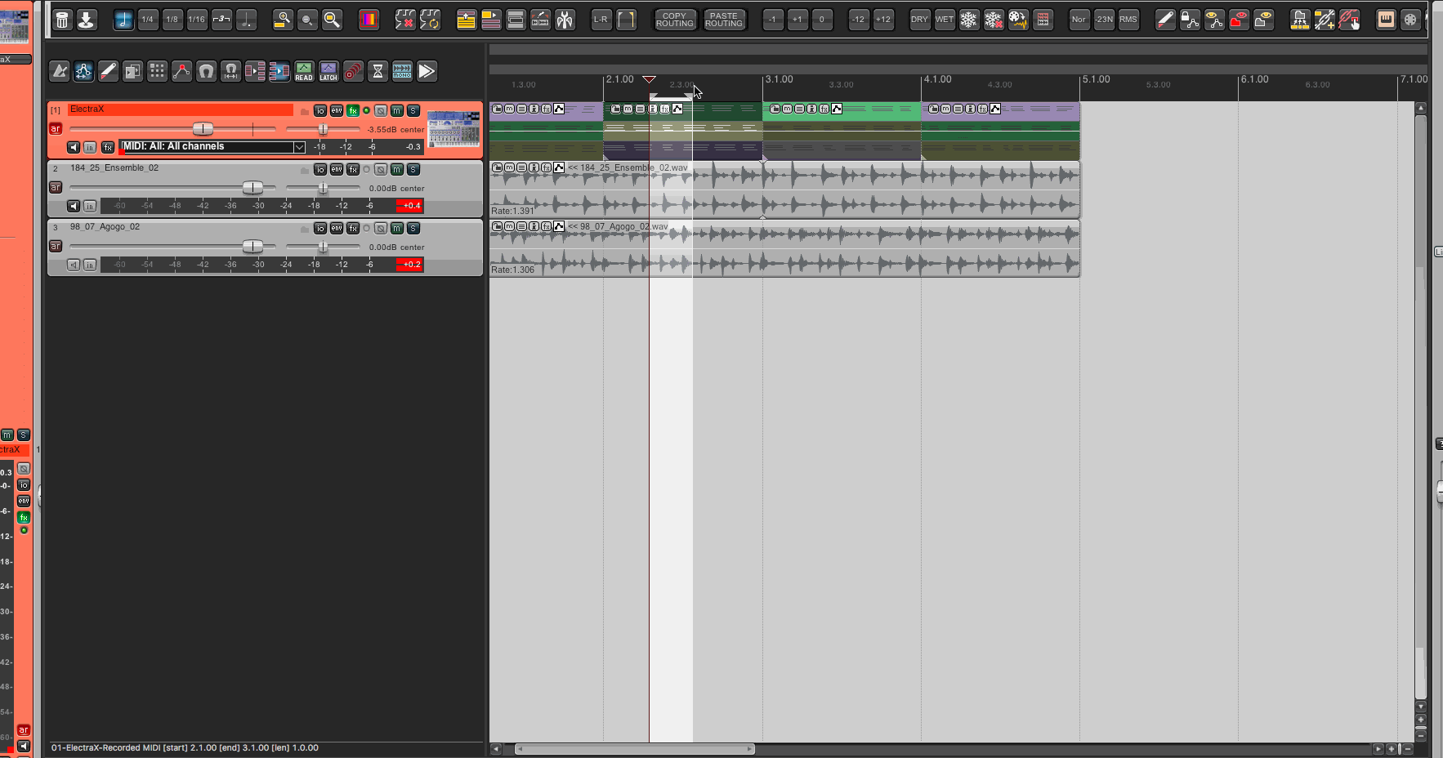
Task: Click the L-R toolbar button
Action: (601, 20)
